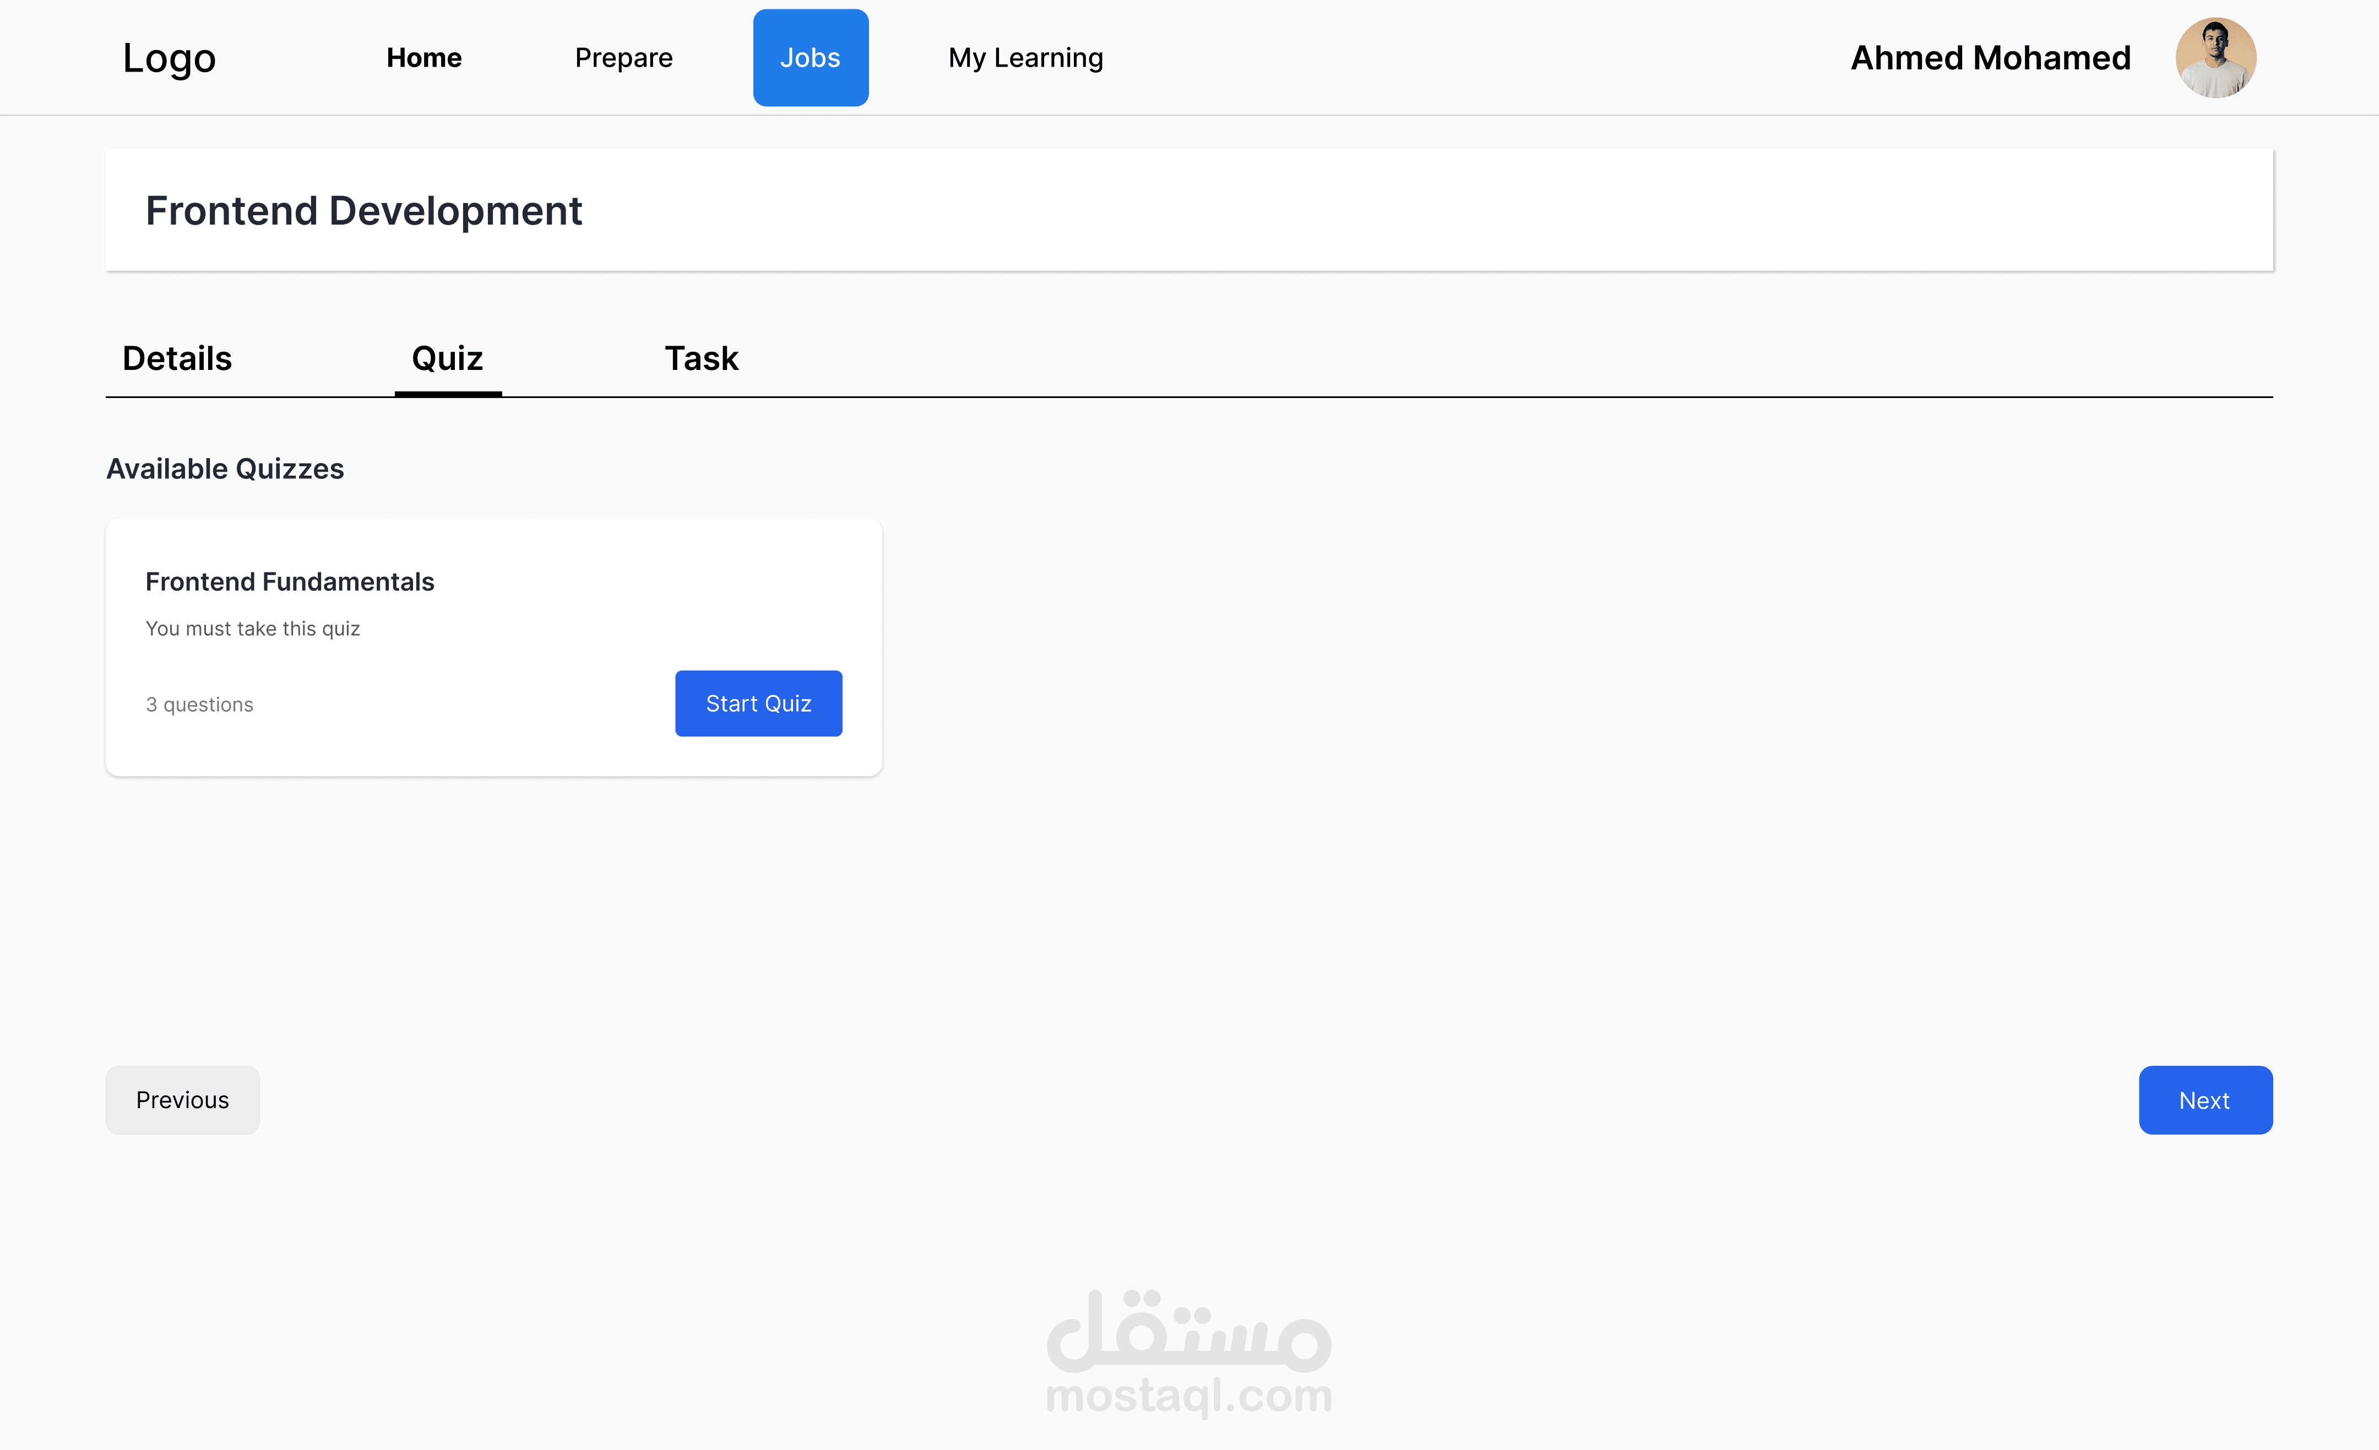Click the Next button
The width and height of the screenshot is (2379, 1450).
click(x=2204, y=1100)
